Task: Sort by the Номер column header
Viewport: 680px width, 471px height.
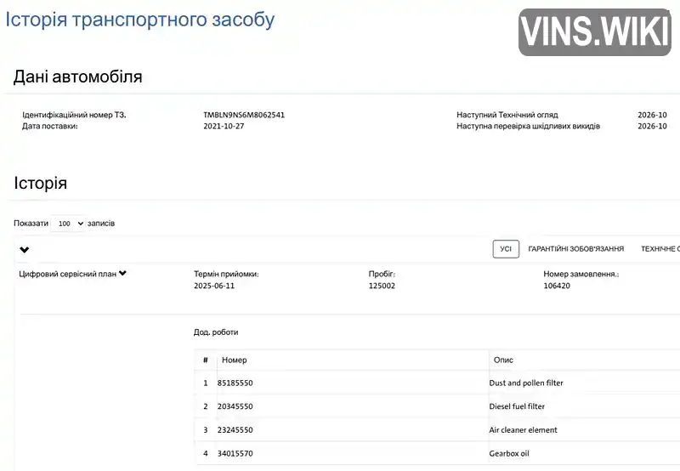Action: [x=234, y=360]
